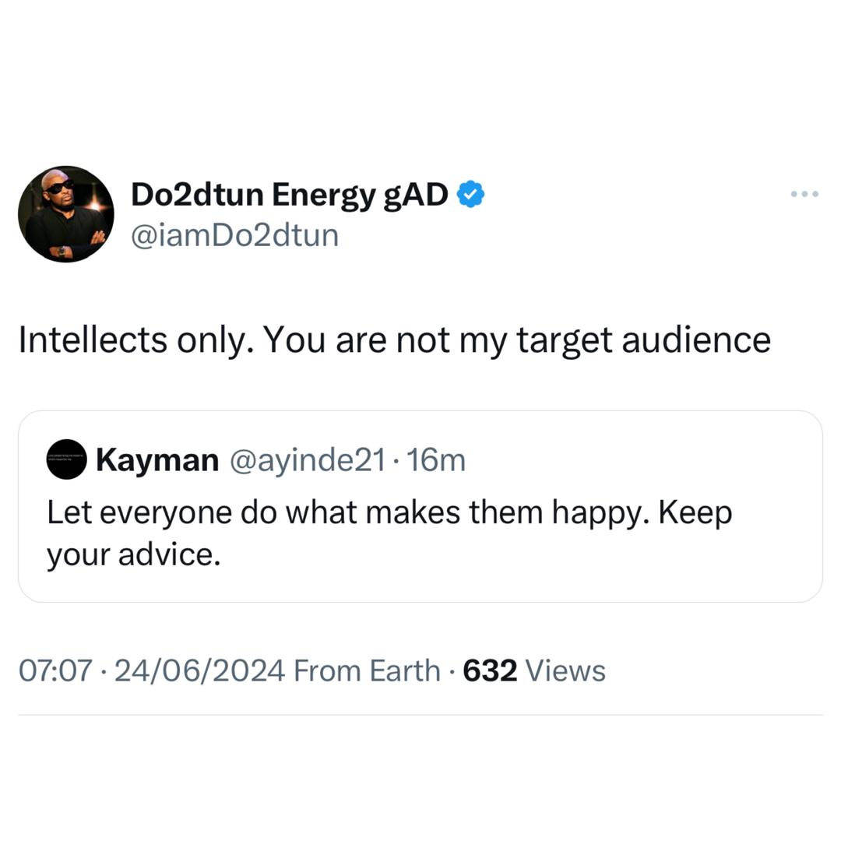Click the avatar showing sunglasses and blonde hair

click(65, 214)
